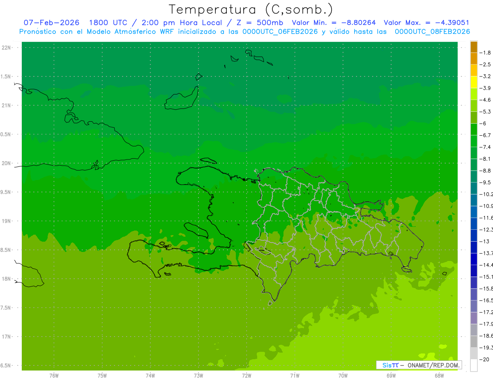Click the "-6.7" colorbar label
The image size is (493, 381).
coord(485,135)
